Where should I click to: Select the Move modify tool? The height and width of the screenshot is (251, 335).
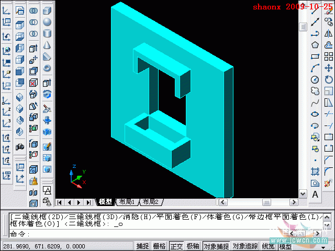pos(329,68)
